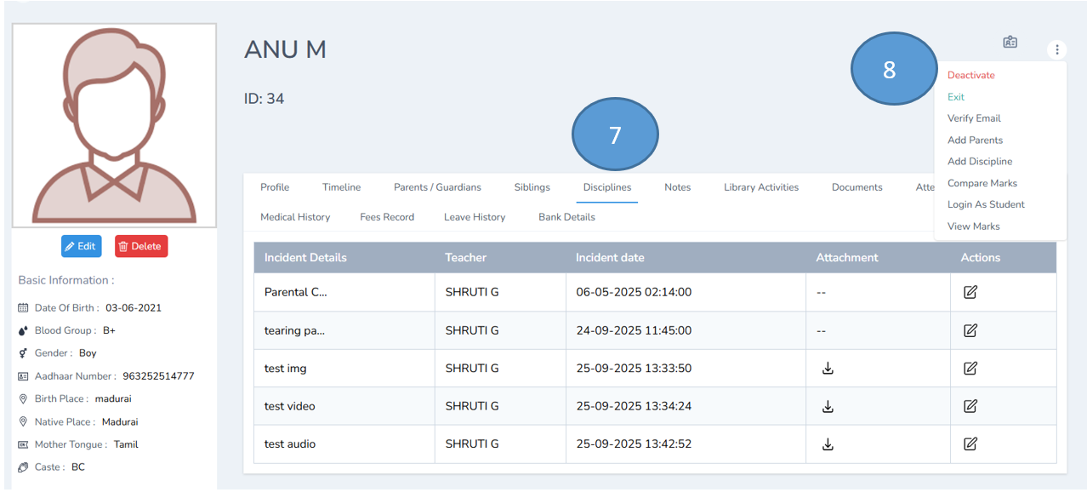Switch to the Bank Details tab
This screenshot has height=498, width=1087.
566,217
